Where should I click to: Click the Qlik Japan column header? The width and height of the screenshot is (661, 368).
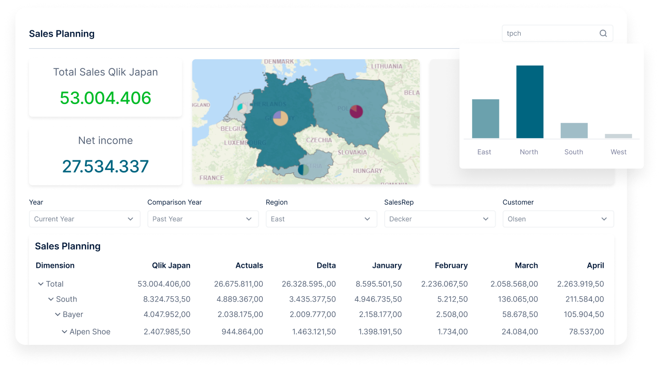click(171, 265)
